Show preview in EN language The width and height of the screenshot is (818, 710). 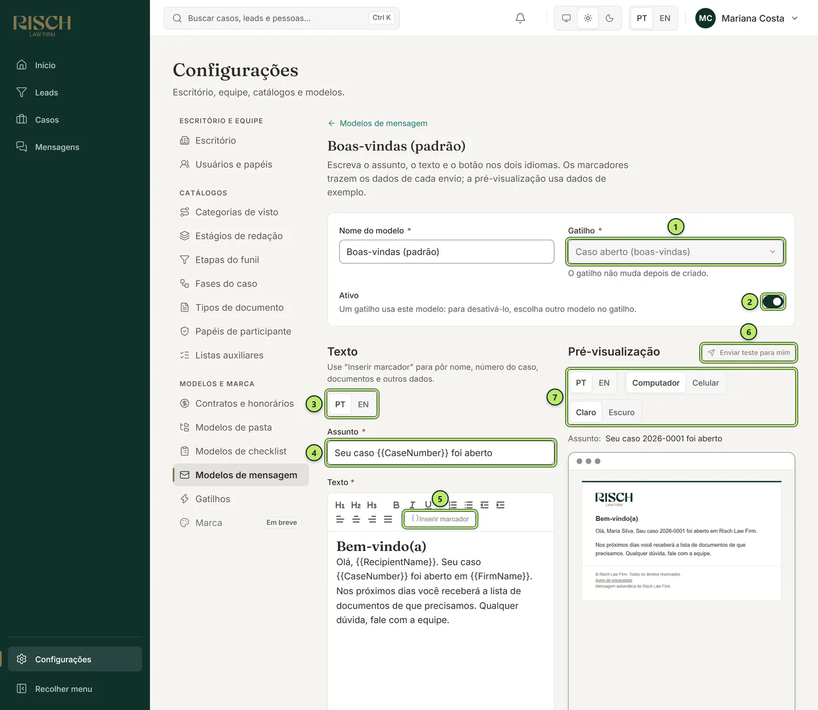tap(604, 383)
